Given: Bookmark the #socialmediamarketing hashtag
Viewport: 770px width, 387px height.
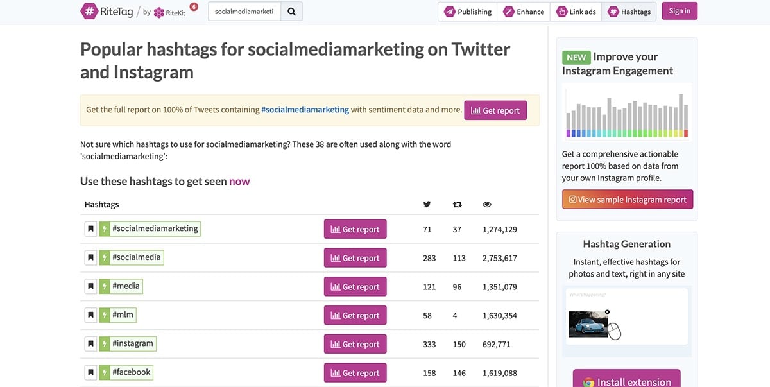Looking at the screenshot, I should pos(90,229).
